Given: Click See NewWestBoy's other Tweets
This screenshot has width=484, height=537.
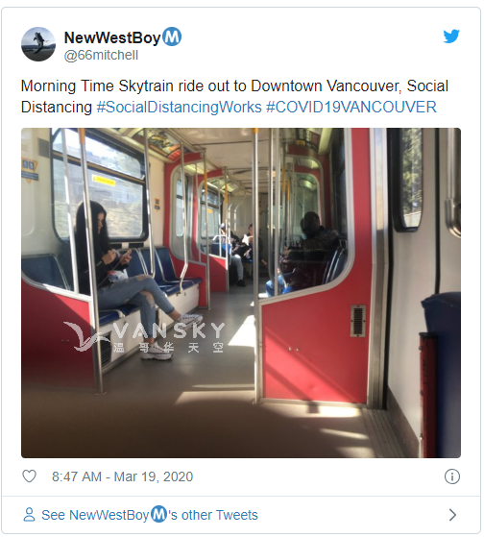Looking at the screenshot, I should [x=150, y=515].
